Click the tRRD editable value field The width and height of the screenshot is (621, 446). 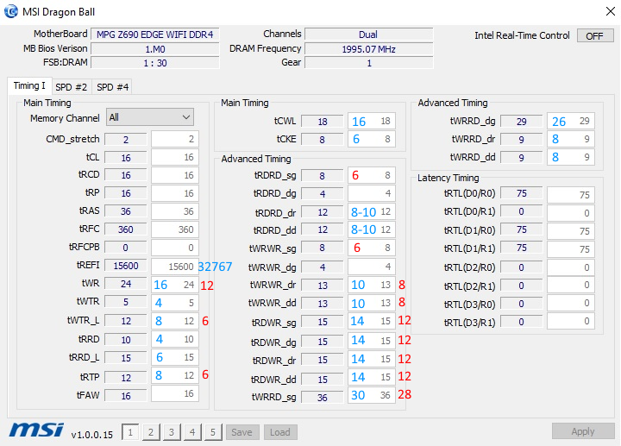click(174, 339)
